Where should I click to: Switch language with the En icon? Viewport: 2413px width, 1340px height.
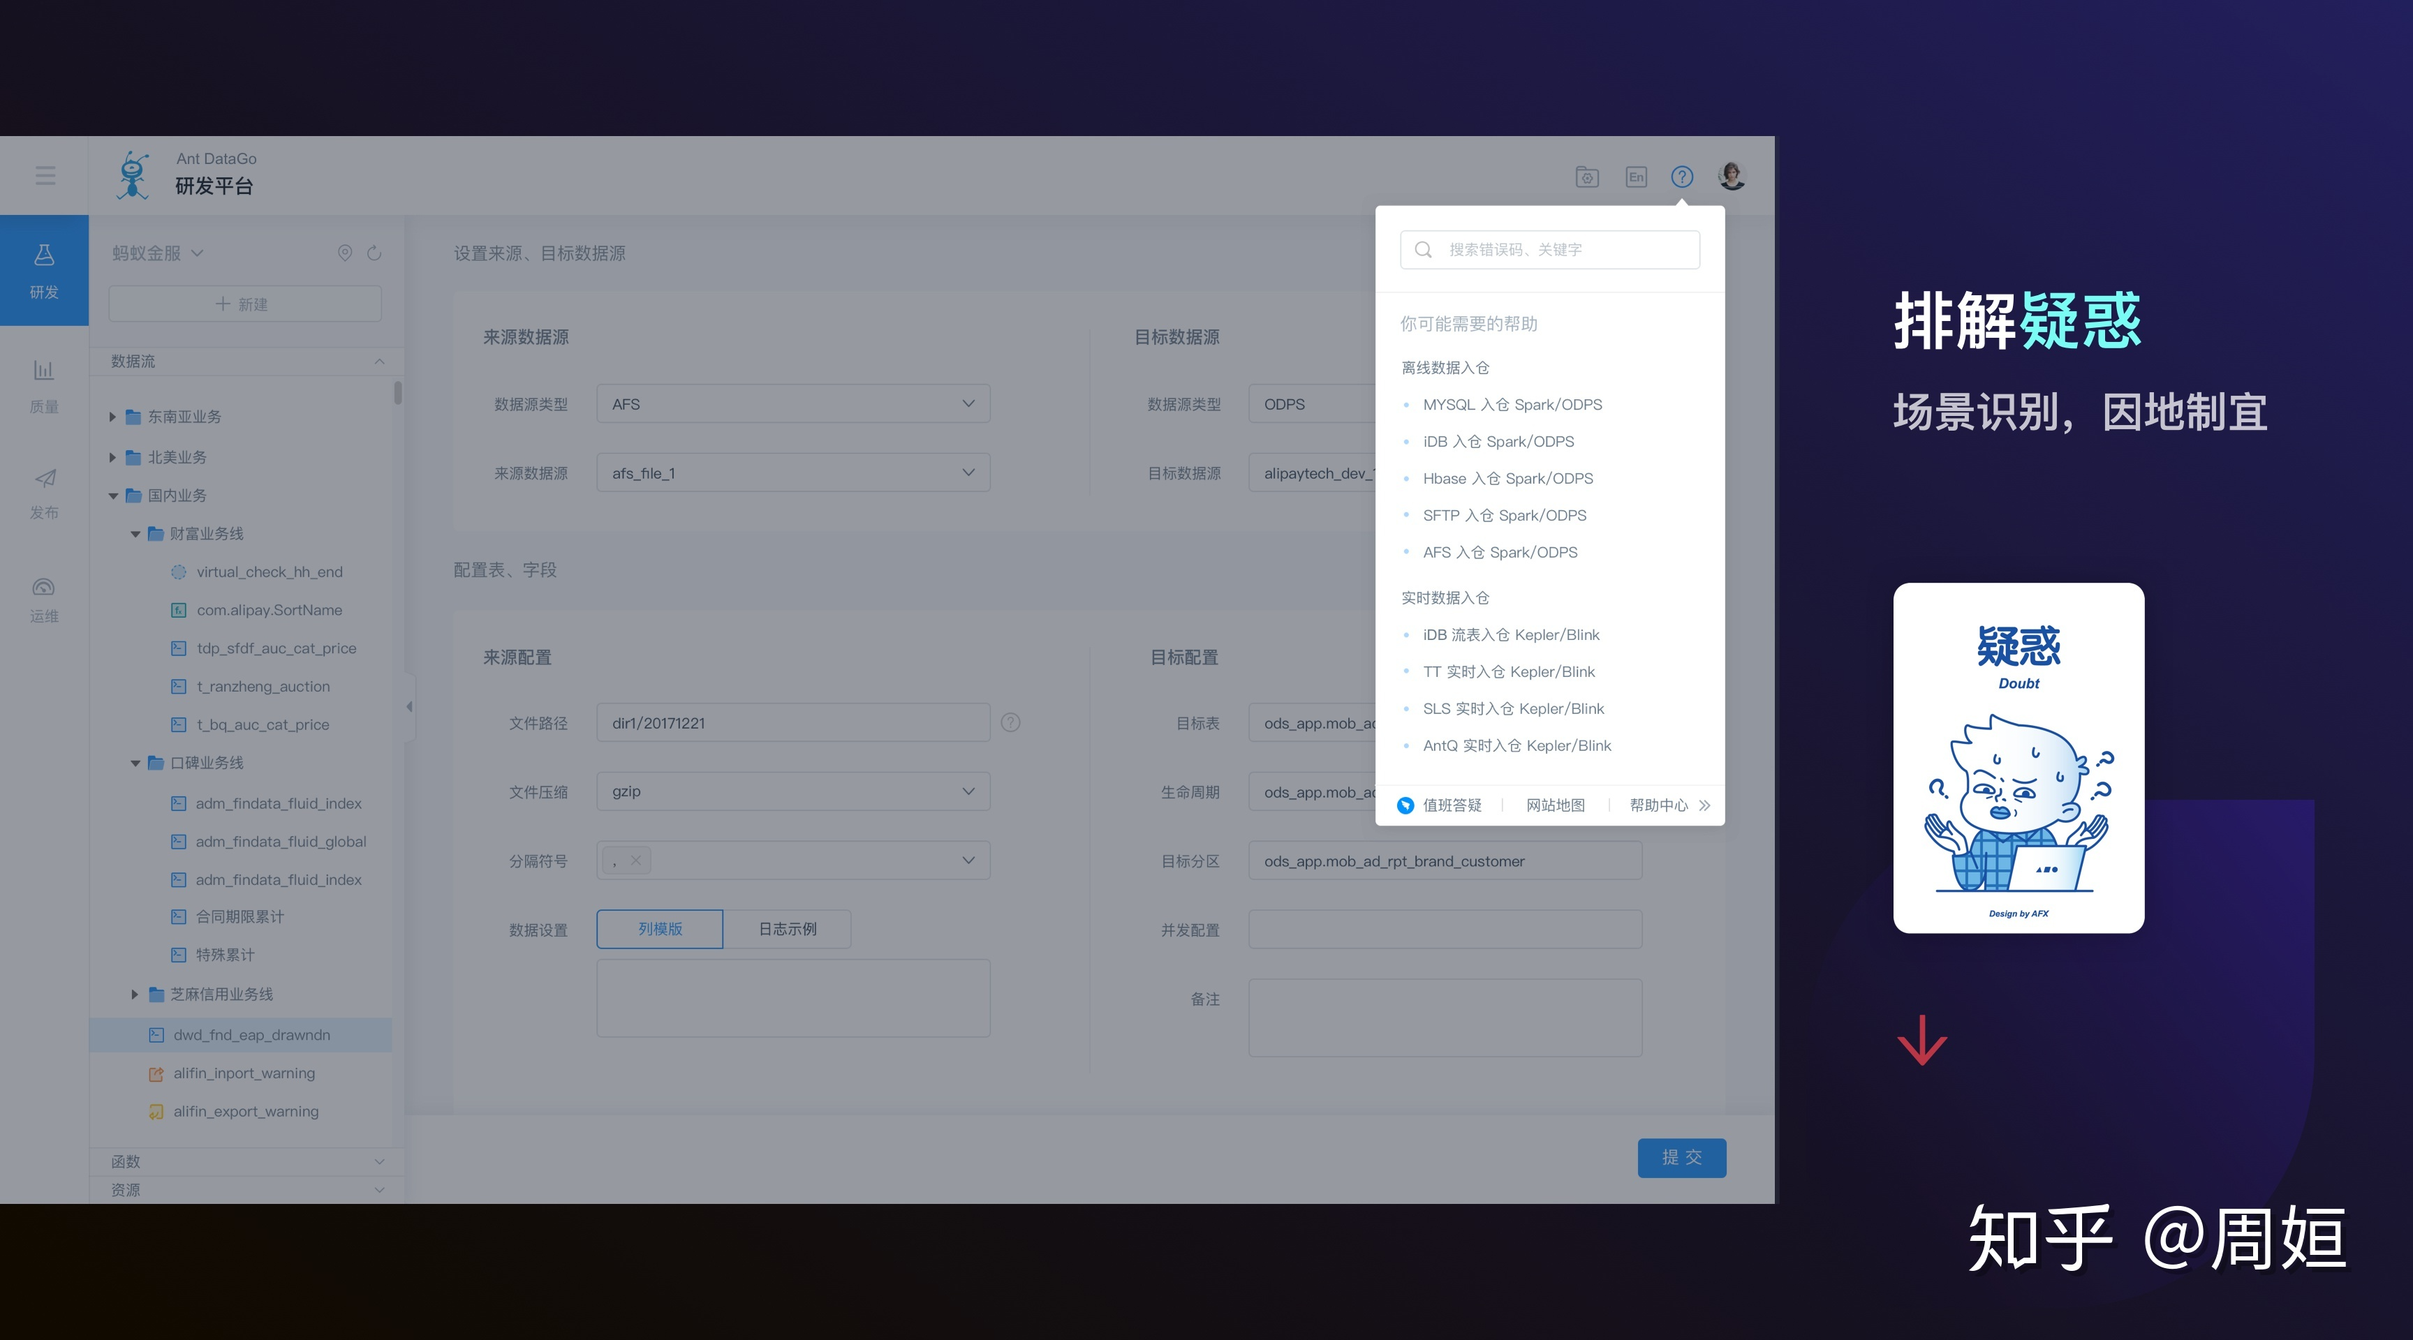[1635, 177]
